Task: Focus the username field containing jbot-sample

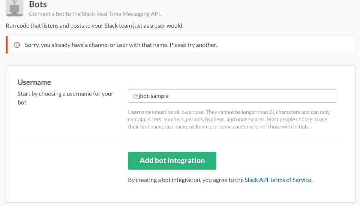Action: pos(232,96)
